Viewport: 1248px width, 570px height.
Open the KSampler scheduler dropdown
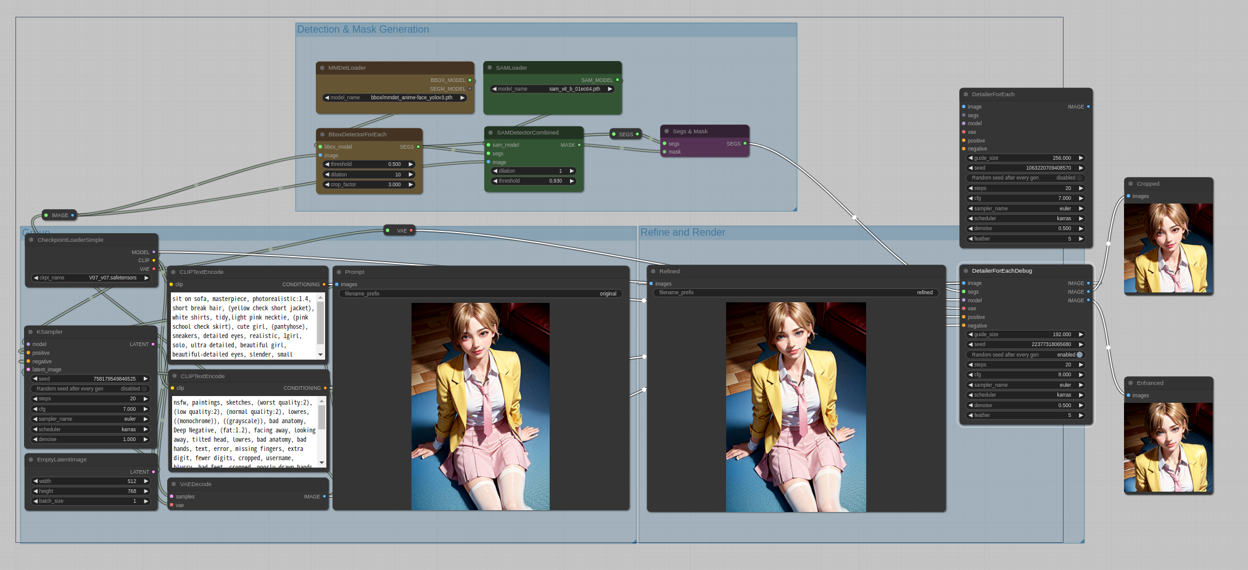pyautogui.click(x=90, y=429)
